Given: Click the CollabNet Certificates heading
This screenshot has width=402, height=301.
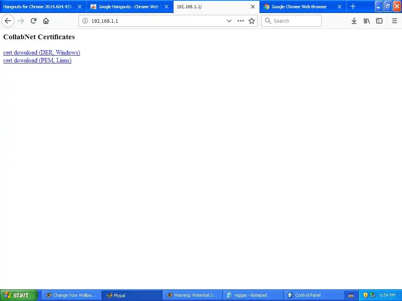Looking at the screenshot, I should tap(39, 37).
